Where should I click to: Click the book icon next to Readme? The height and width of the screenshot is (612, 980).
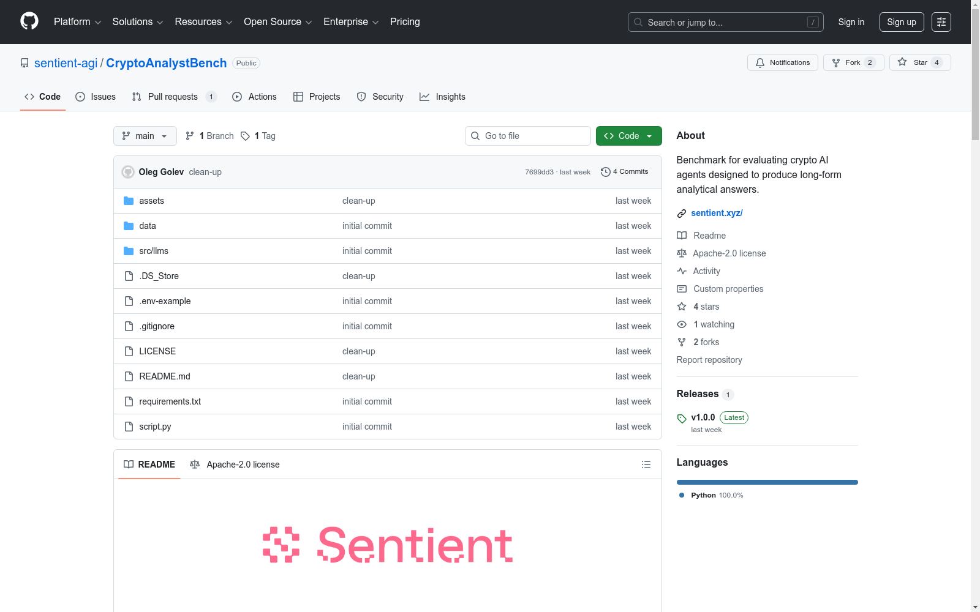click(x=682, y=236)
